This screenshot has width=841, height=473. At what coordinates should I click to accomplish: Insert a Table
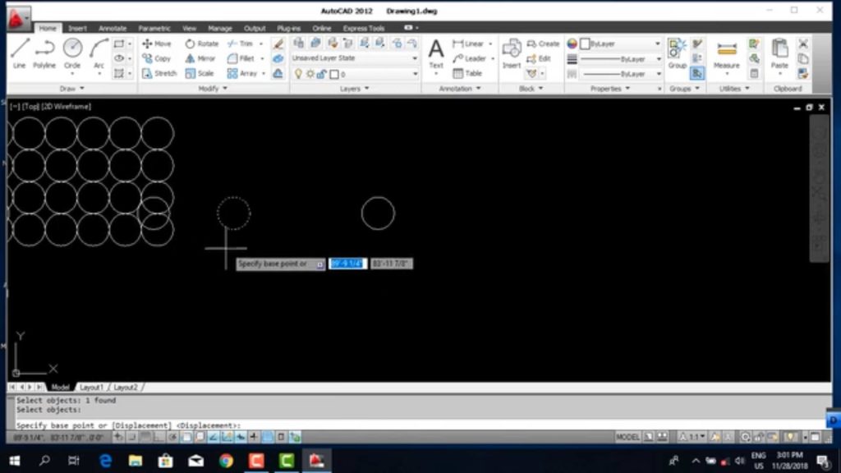(x=467, y=73)
